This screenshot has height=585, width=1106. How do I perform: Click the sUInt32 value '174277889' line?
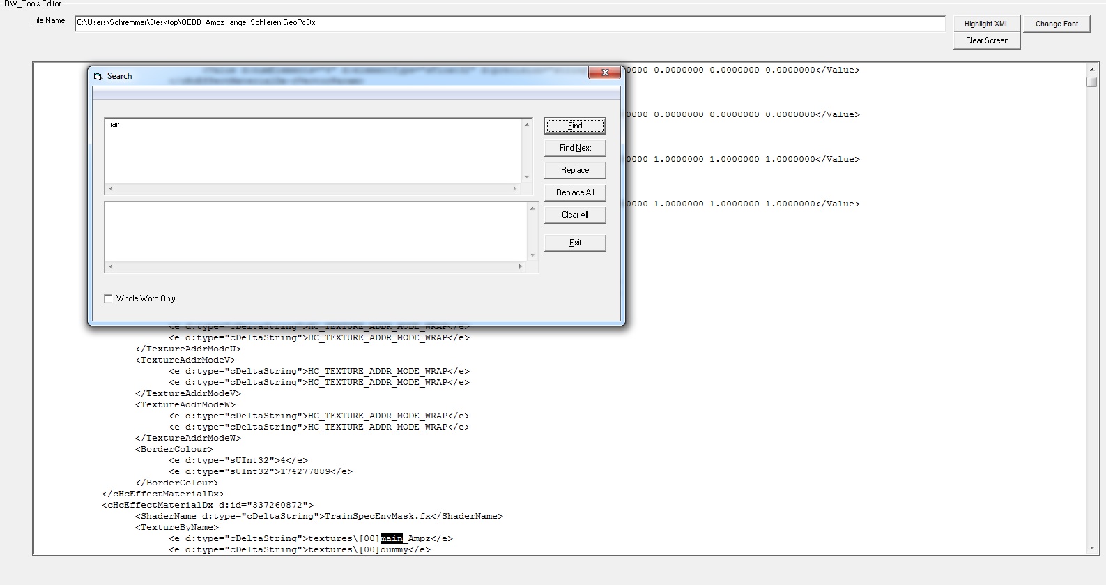261,471
